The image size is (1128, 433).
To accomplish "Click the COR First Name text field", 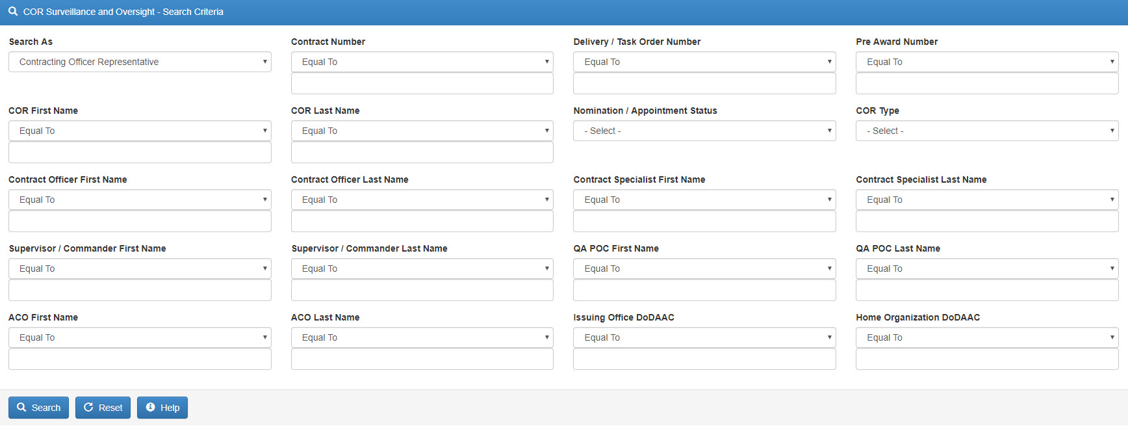I will [x=140, y=152].
